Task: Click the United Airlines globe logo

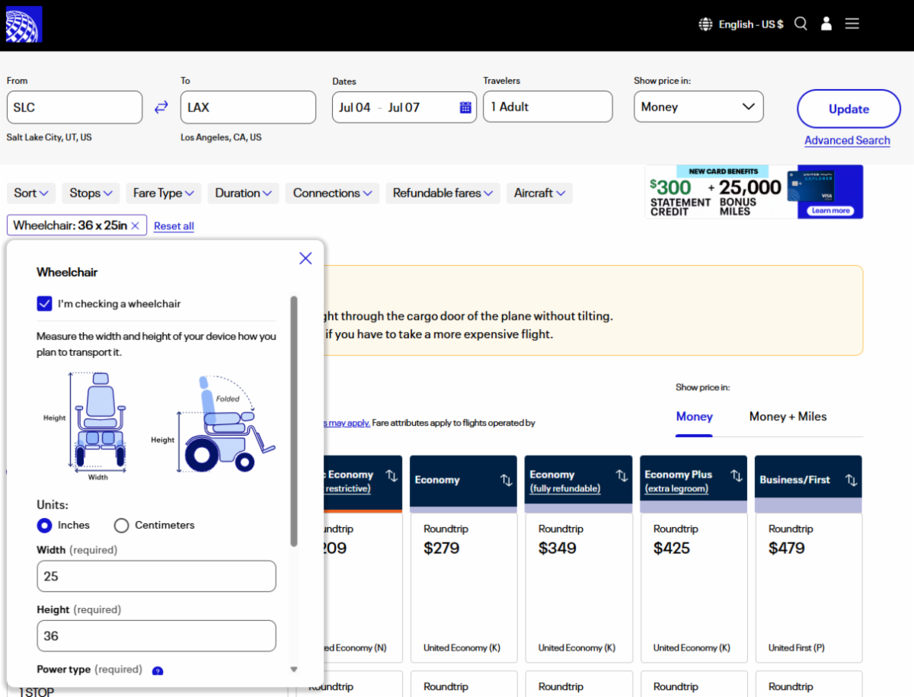Action: coord(24,24)
